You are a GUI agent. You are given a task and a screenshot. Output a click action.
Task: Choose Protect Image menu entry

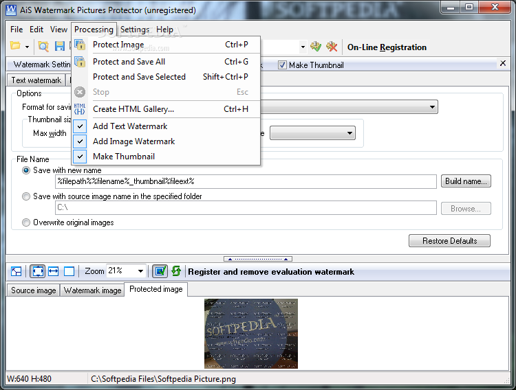[x=166, y=45]
